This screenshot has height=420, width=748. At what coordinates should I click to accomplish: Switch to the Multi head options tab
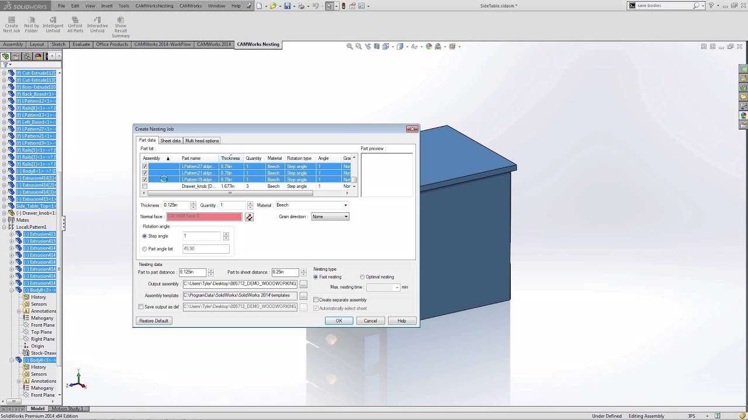coord(202,141)
